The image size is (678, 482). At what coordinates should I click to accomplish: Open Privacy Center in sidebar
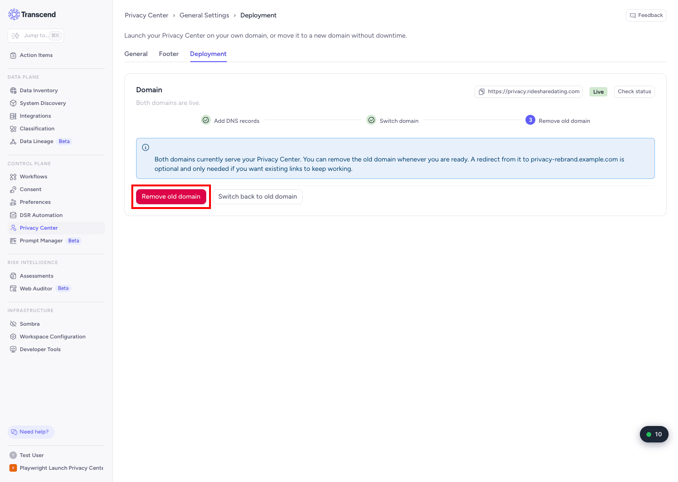pyautogui.click(x=56, y=228)
